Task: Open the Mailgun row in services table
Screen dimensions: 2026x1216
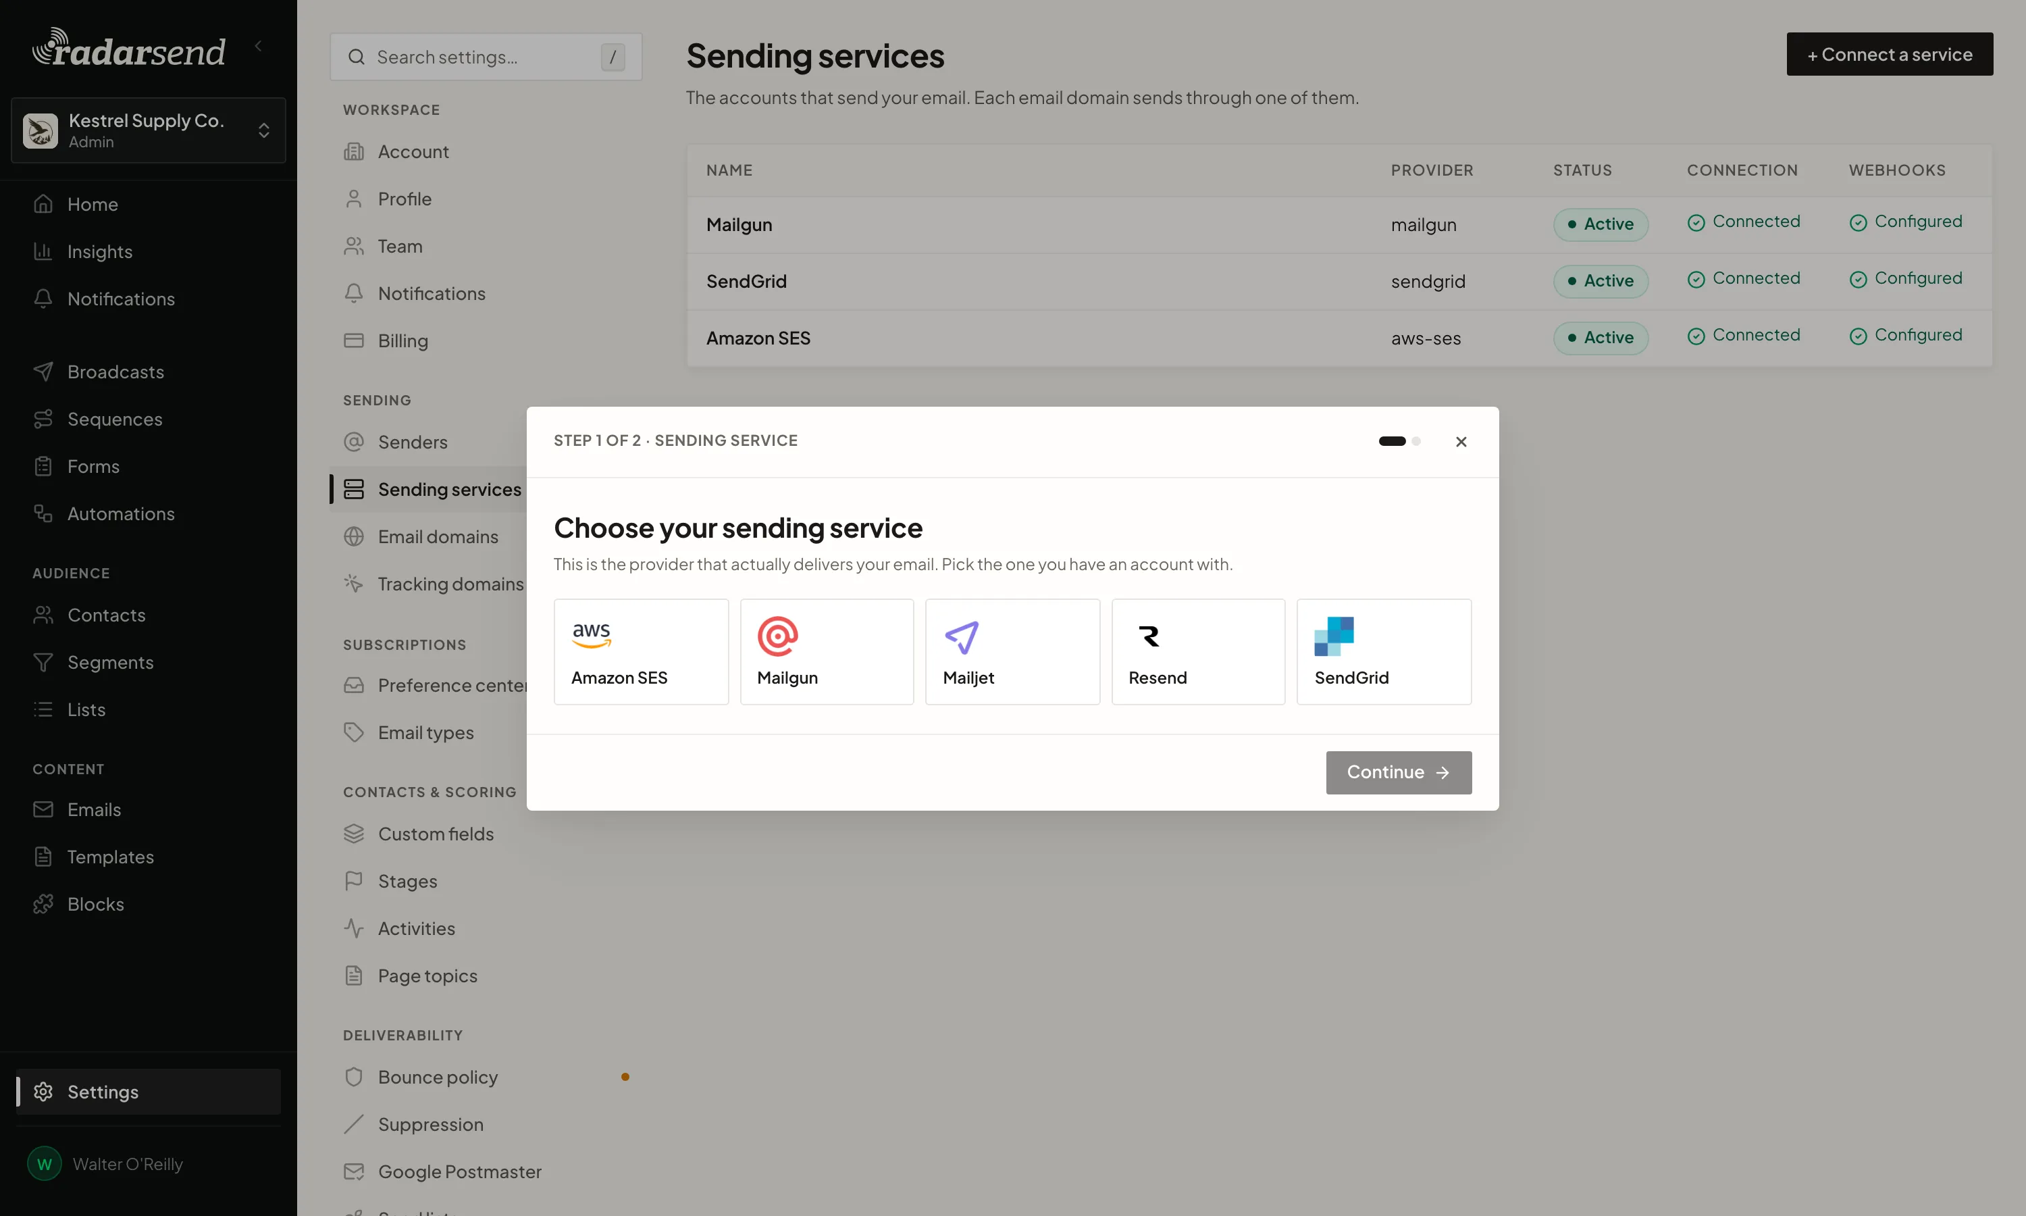Action: point(1339,224)
